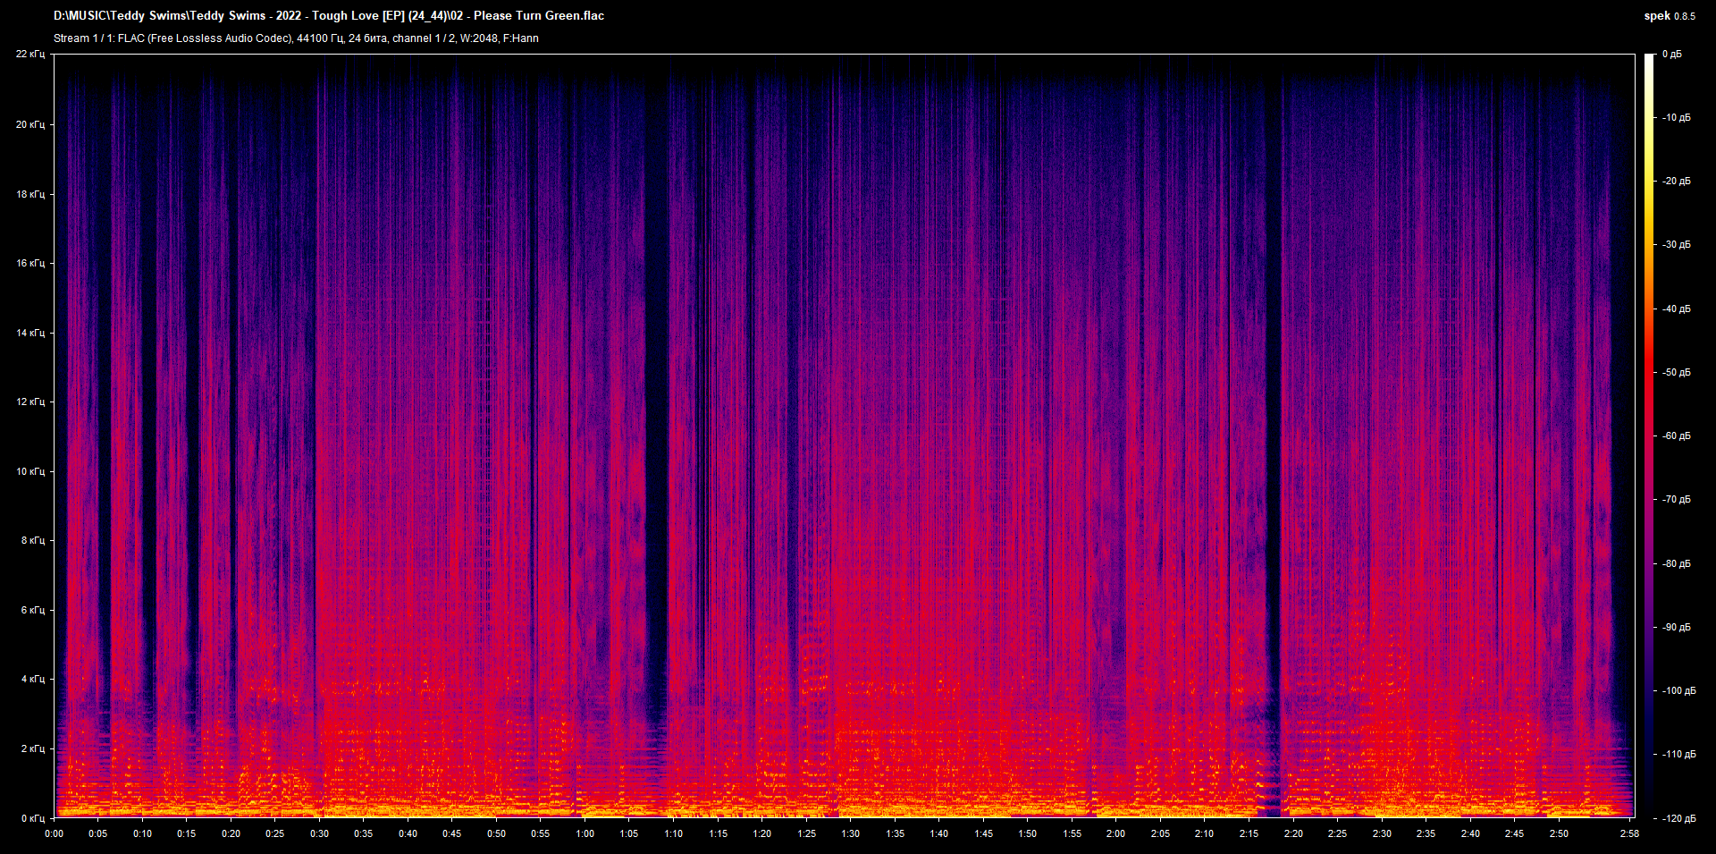Click the 2 кГц frequency axis label

[x=33, y=748]
